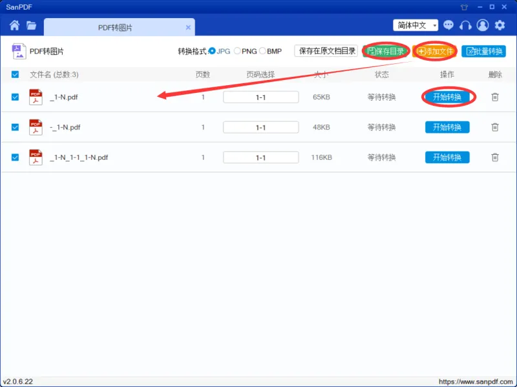
Task: Select JPG conversion format
Action: (220, 52)
